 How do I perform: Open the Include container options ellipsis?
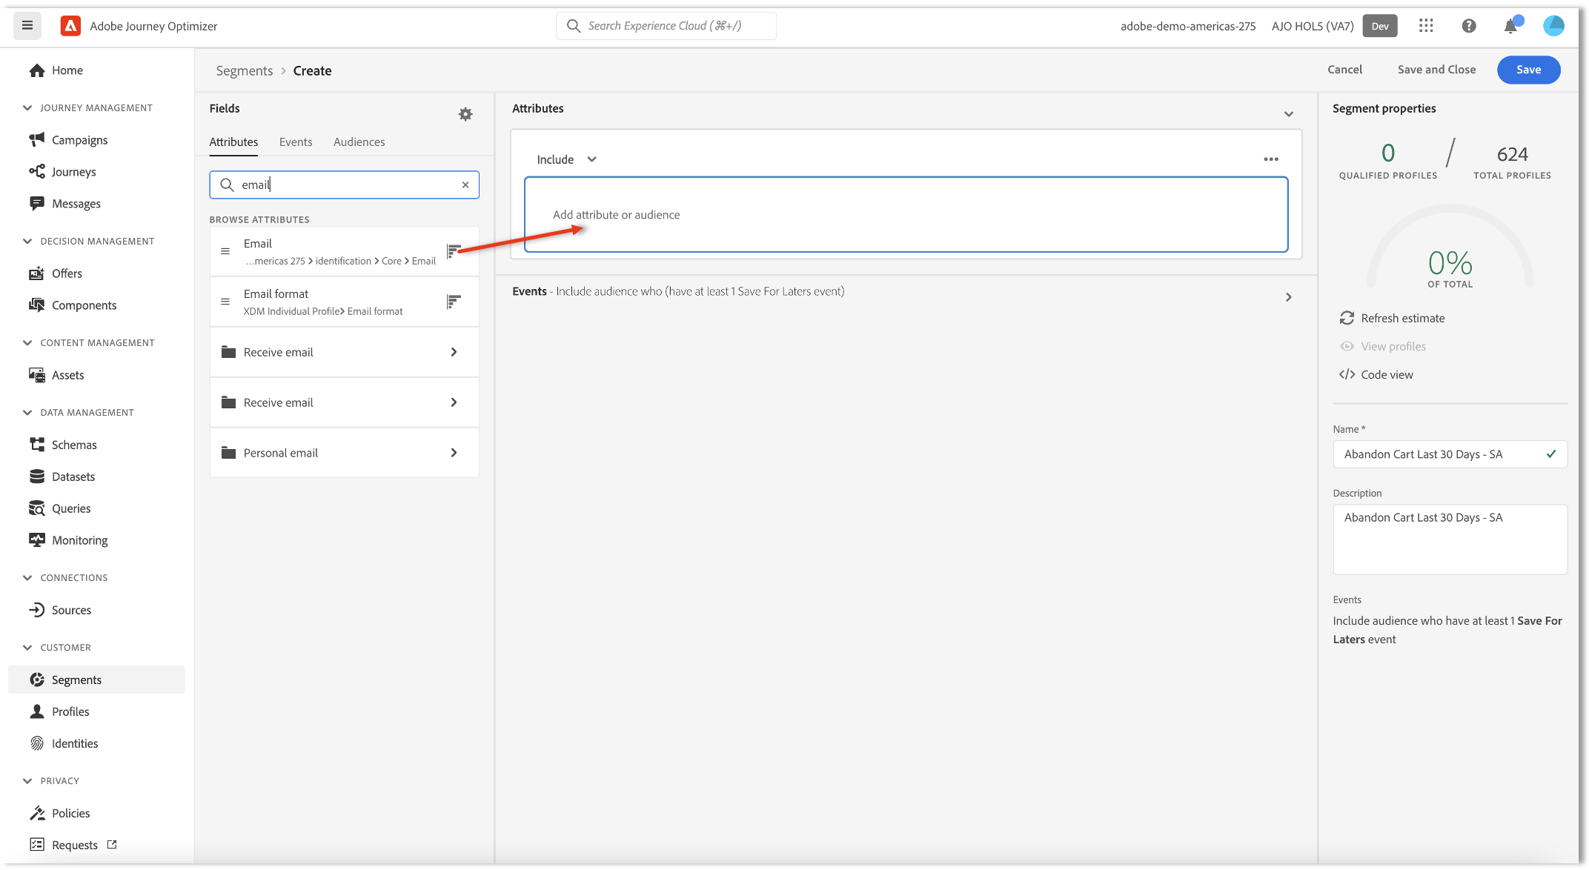1271,159
